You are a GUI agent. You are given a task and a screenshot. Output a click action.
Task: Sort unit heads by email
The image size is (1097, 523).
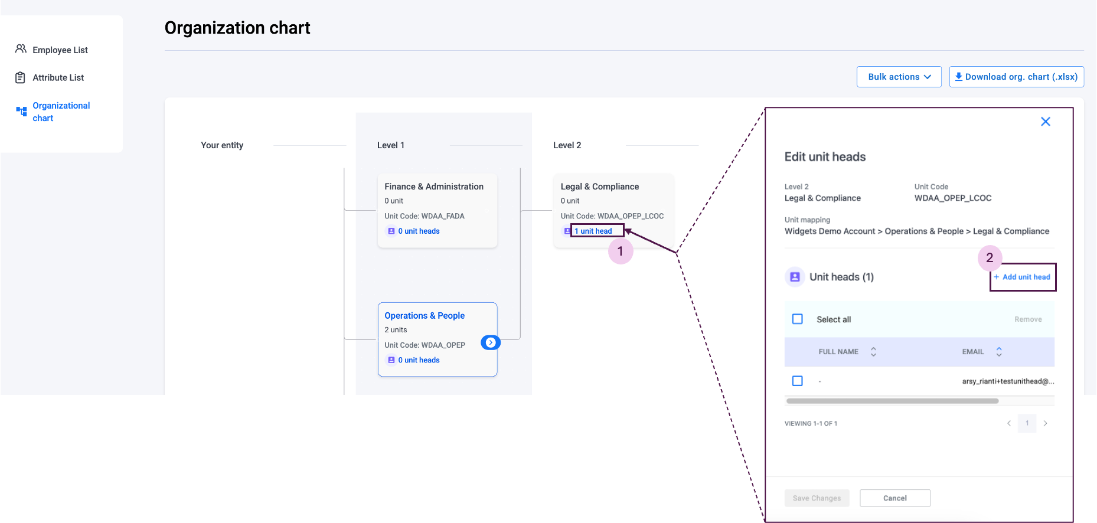pos(999,352)
